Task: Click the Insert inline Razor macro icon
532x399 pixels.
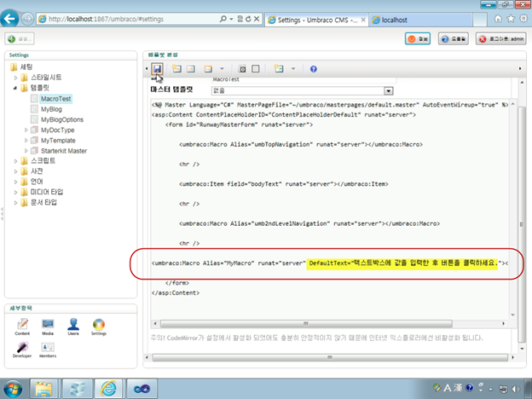Action: click(279, 69)
